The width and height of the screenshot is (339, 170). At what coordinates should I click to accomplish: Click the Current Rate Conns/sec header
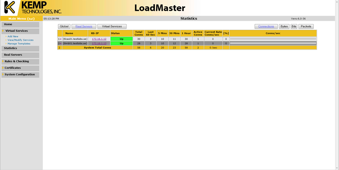tap(213, 33)
